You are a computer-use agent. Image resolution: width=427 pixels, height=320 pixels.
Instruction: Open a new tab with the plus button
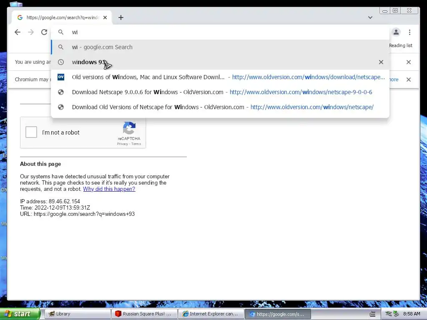[121, 17]
